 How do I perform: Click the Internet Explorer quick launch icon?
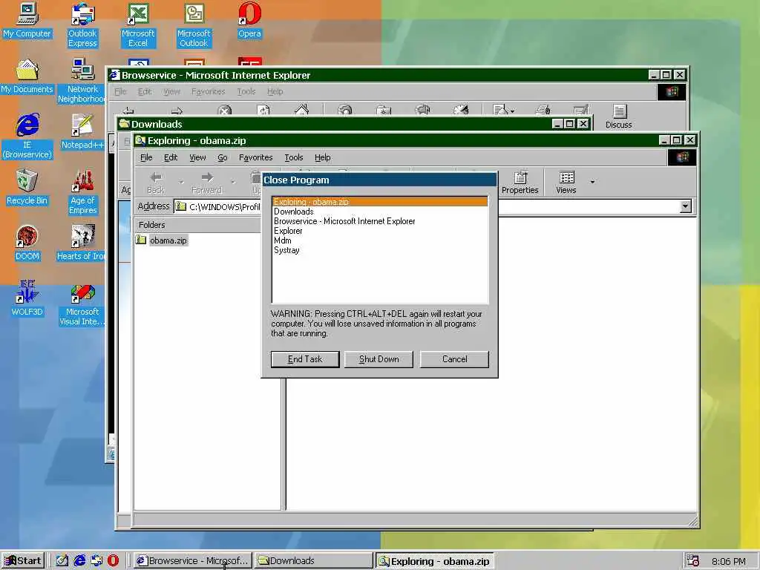(x=79, y=560)
